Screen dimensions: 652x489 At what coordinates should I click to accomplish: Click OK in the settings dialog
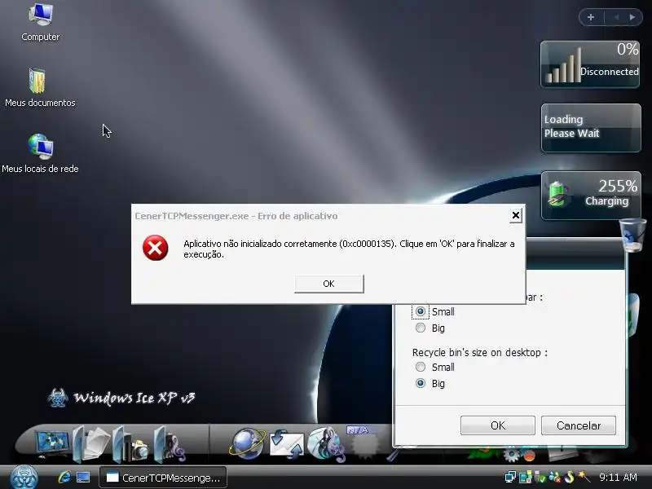click(498, 425)
